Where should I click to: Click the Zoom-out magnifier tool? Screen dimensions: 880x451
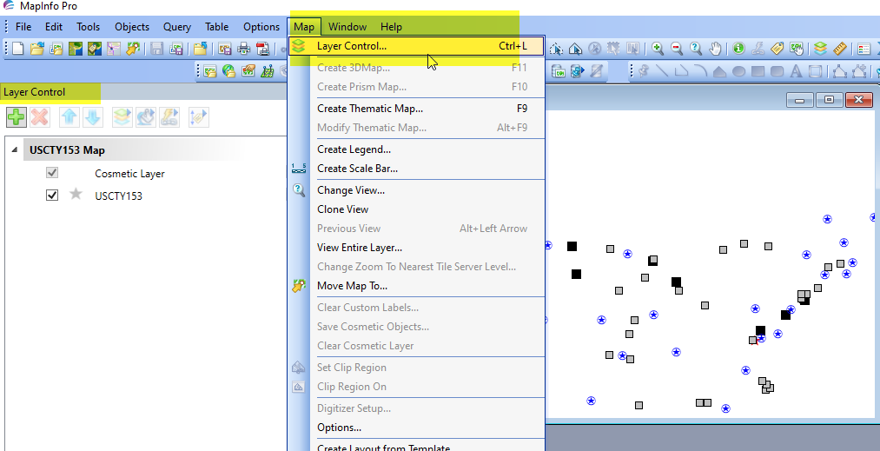point(677,49)
